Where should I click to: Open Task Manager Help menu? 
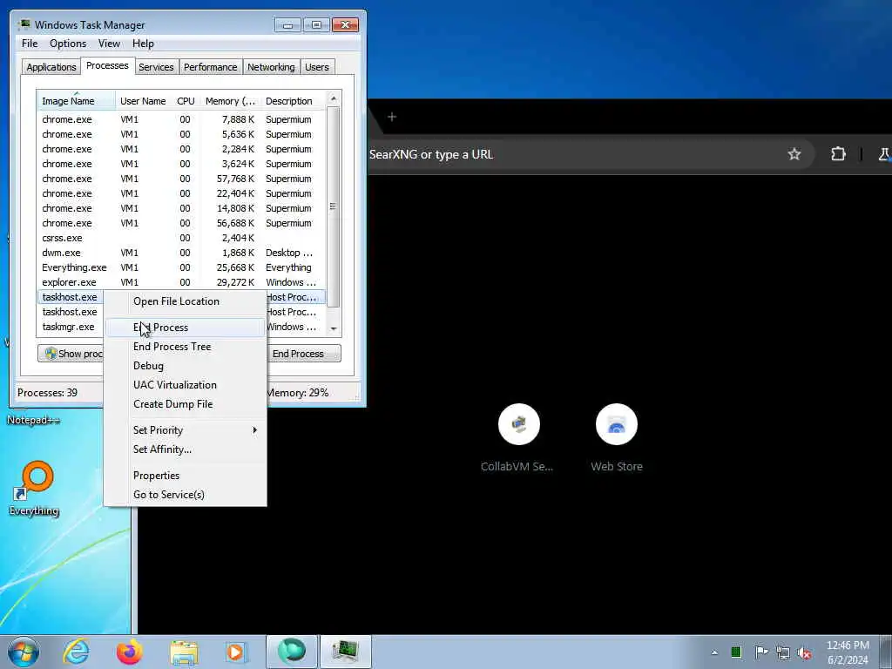(143, 44)
